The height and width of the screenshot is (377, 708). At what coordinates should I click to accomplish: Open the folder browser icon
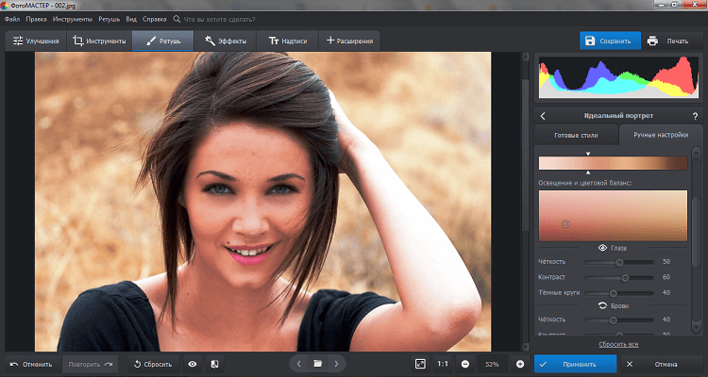318,363
